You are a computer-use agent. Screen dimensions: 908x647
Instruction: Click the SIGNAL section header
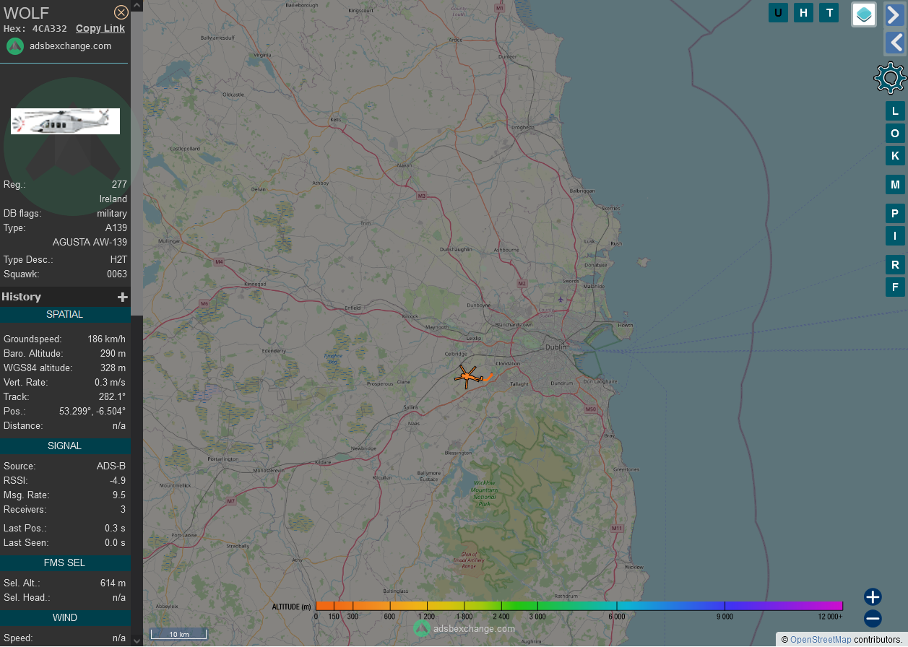coord(65,446)
